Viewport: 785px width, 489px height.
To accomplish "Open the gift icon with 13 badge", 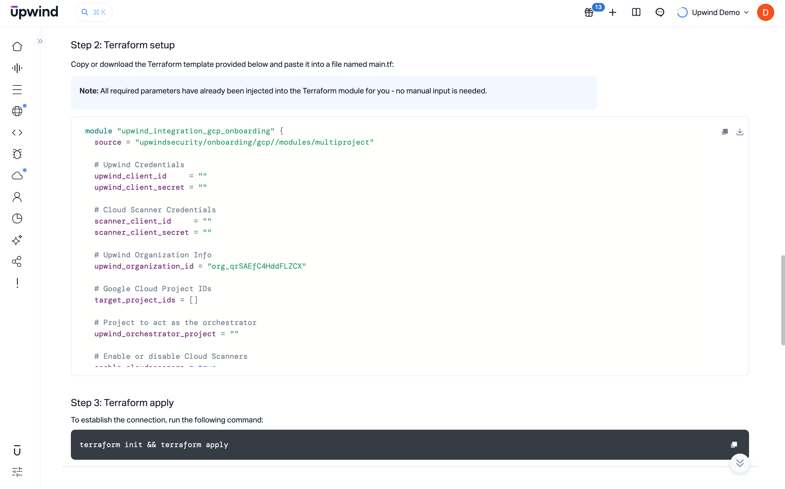I will click(x=589, y=13).
